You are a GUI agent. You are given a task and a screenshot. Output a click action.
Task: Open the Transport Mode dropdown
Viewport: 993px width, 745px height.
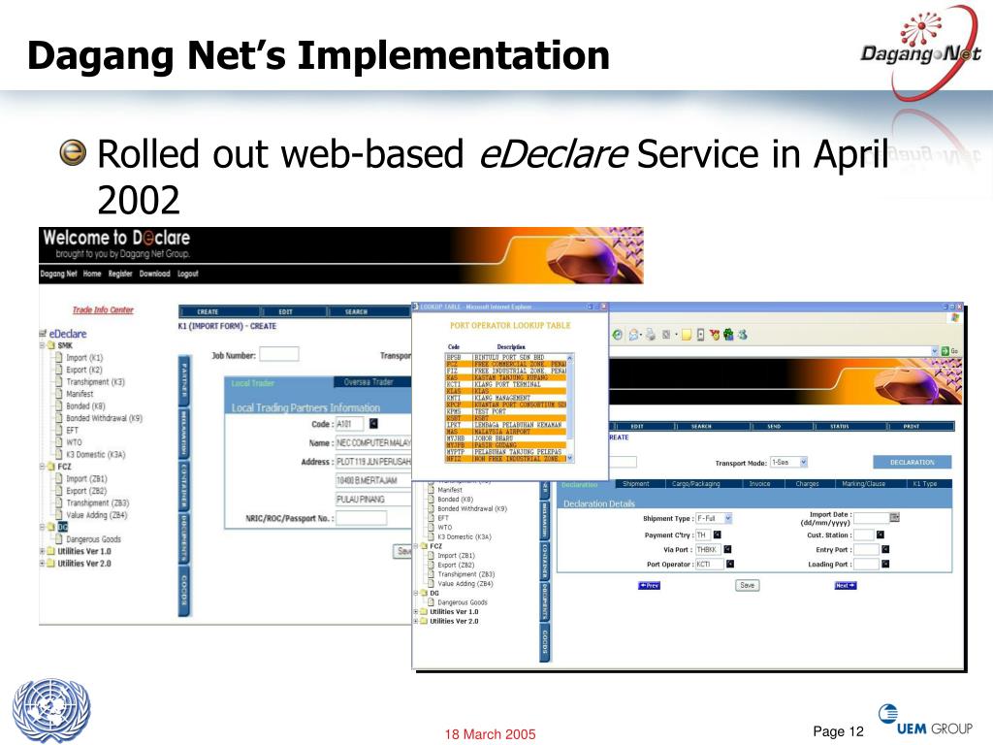(803, 462)
